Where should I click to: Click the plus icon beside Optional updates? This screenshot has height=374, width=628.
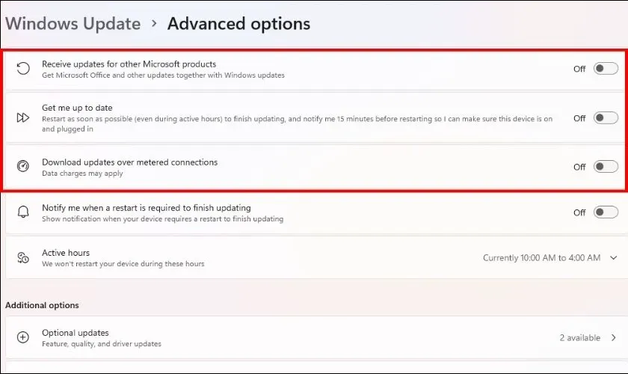tap(23, 337)
